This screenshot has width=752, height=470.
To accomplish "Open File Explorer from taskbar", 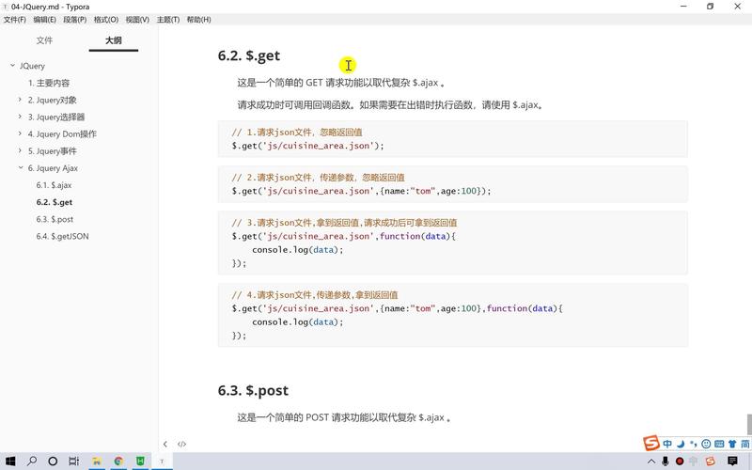I will pyautogui.click(x=97, y=462).
